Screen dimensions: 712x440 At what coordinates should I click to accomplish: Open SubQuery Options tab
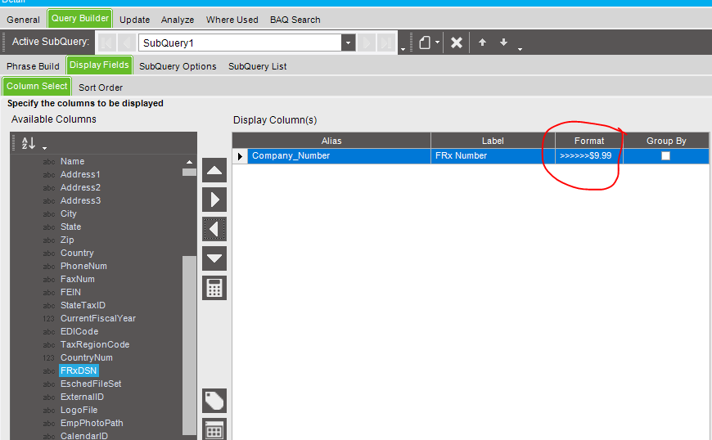(178, 66)
